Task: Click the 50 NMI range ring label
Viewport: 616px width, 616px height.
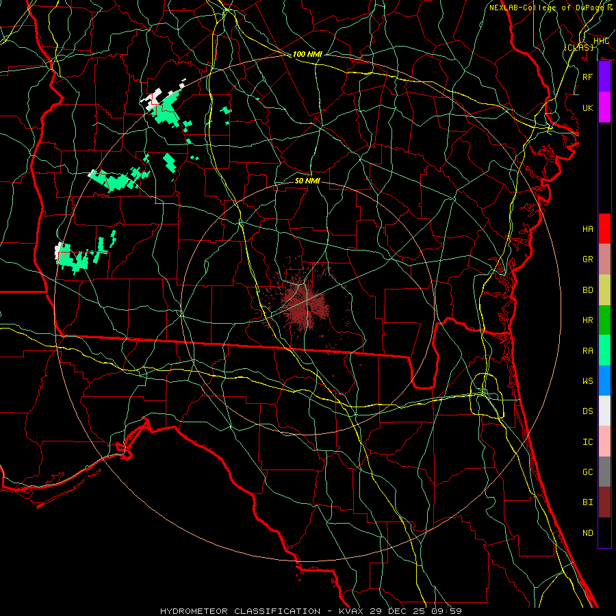Action: point(307,181)
